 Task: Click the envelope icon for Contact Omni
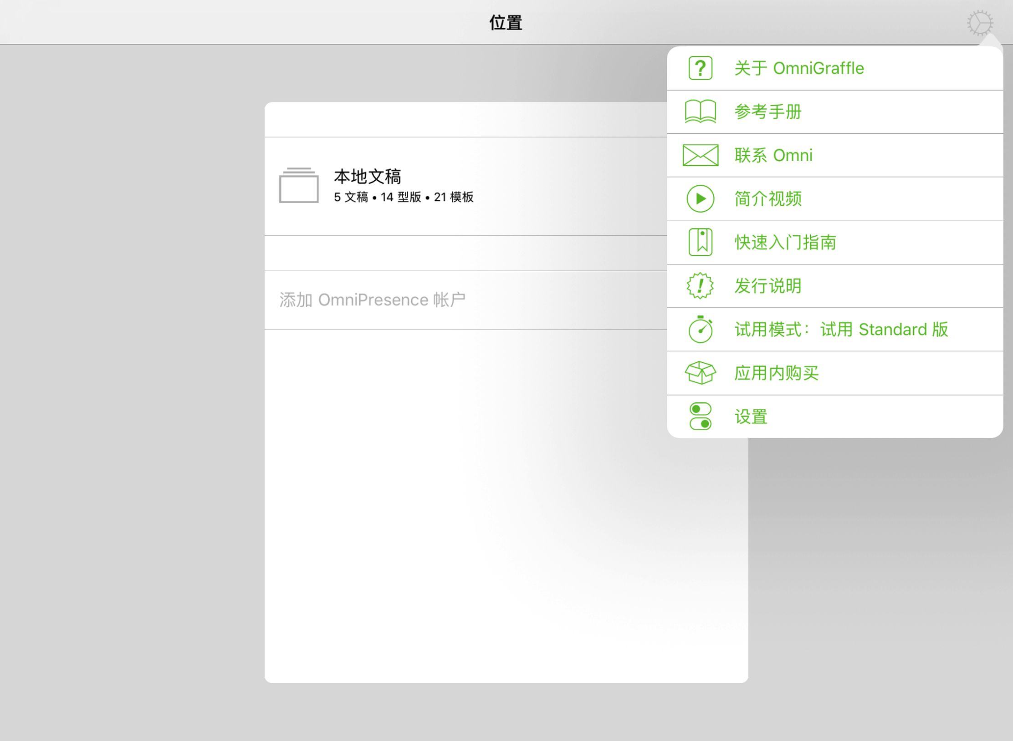click(700, 155)
